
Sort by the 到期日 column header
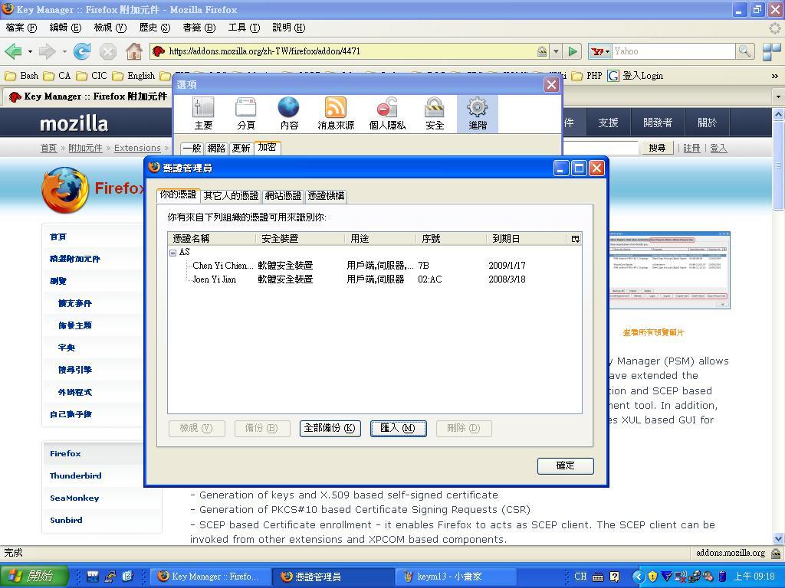526,239
